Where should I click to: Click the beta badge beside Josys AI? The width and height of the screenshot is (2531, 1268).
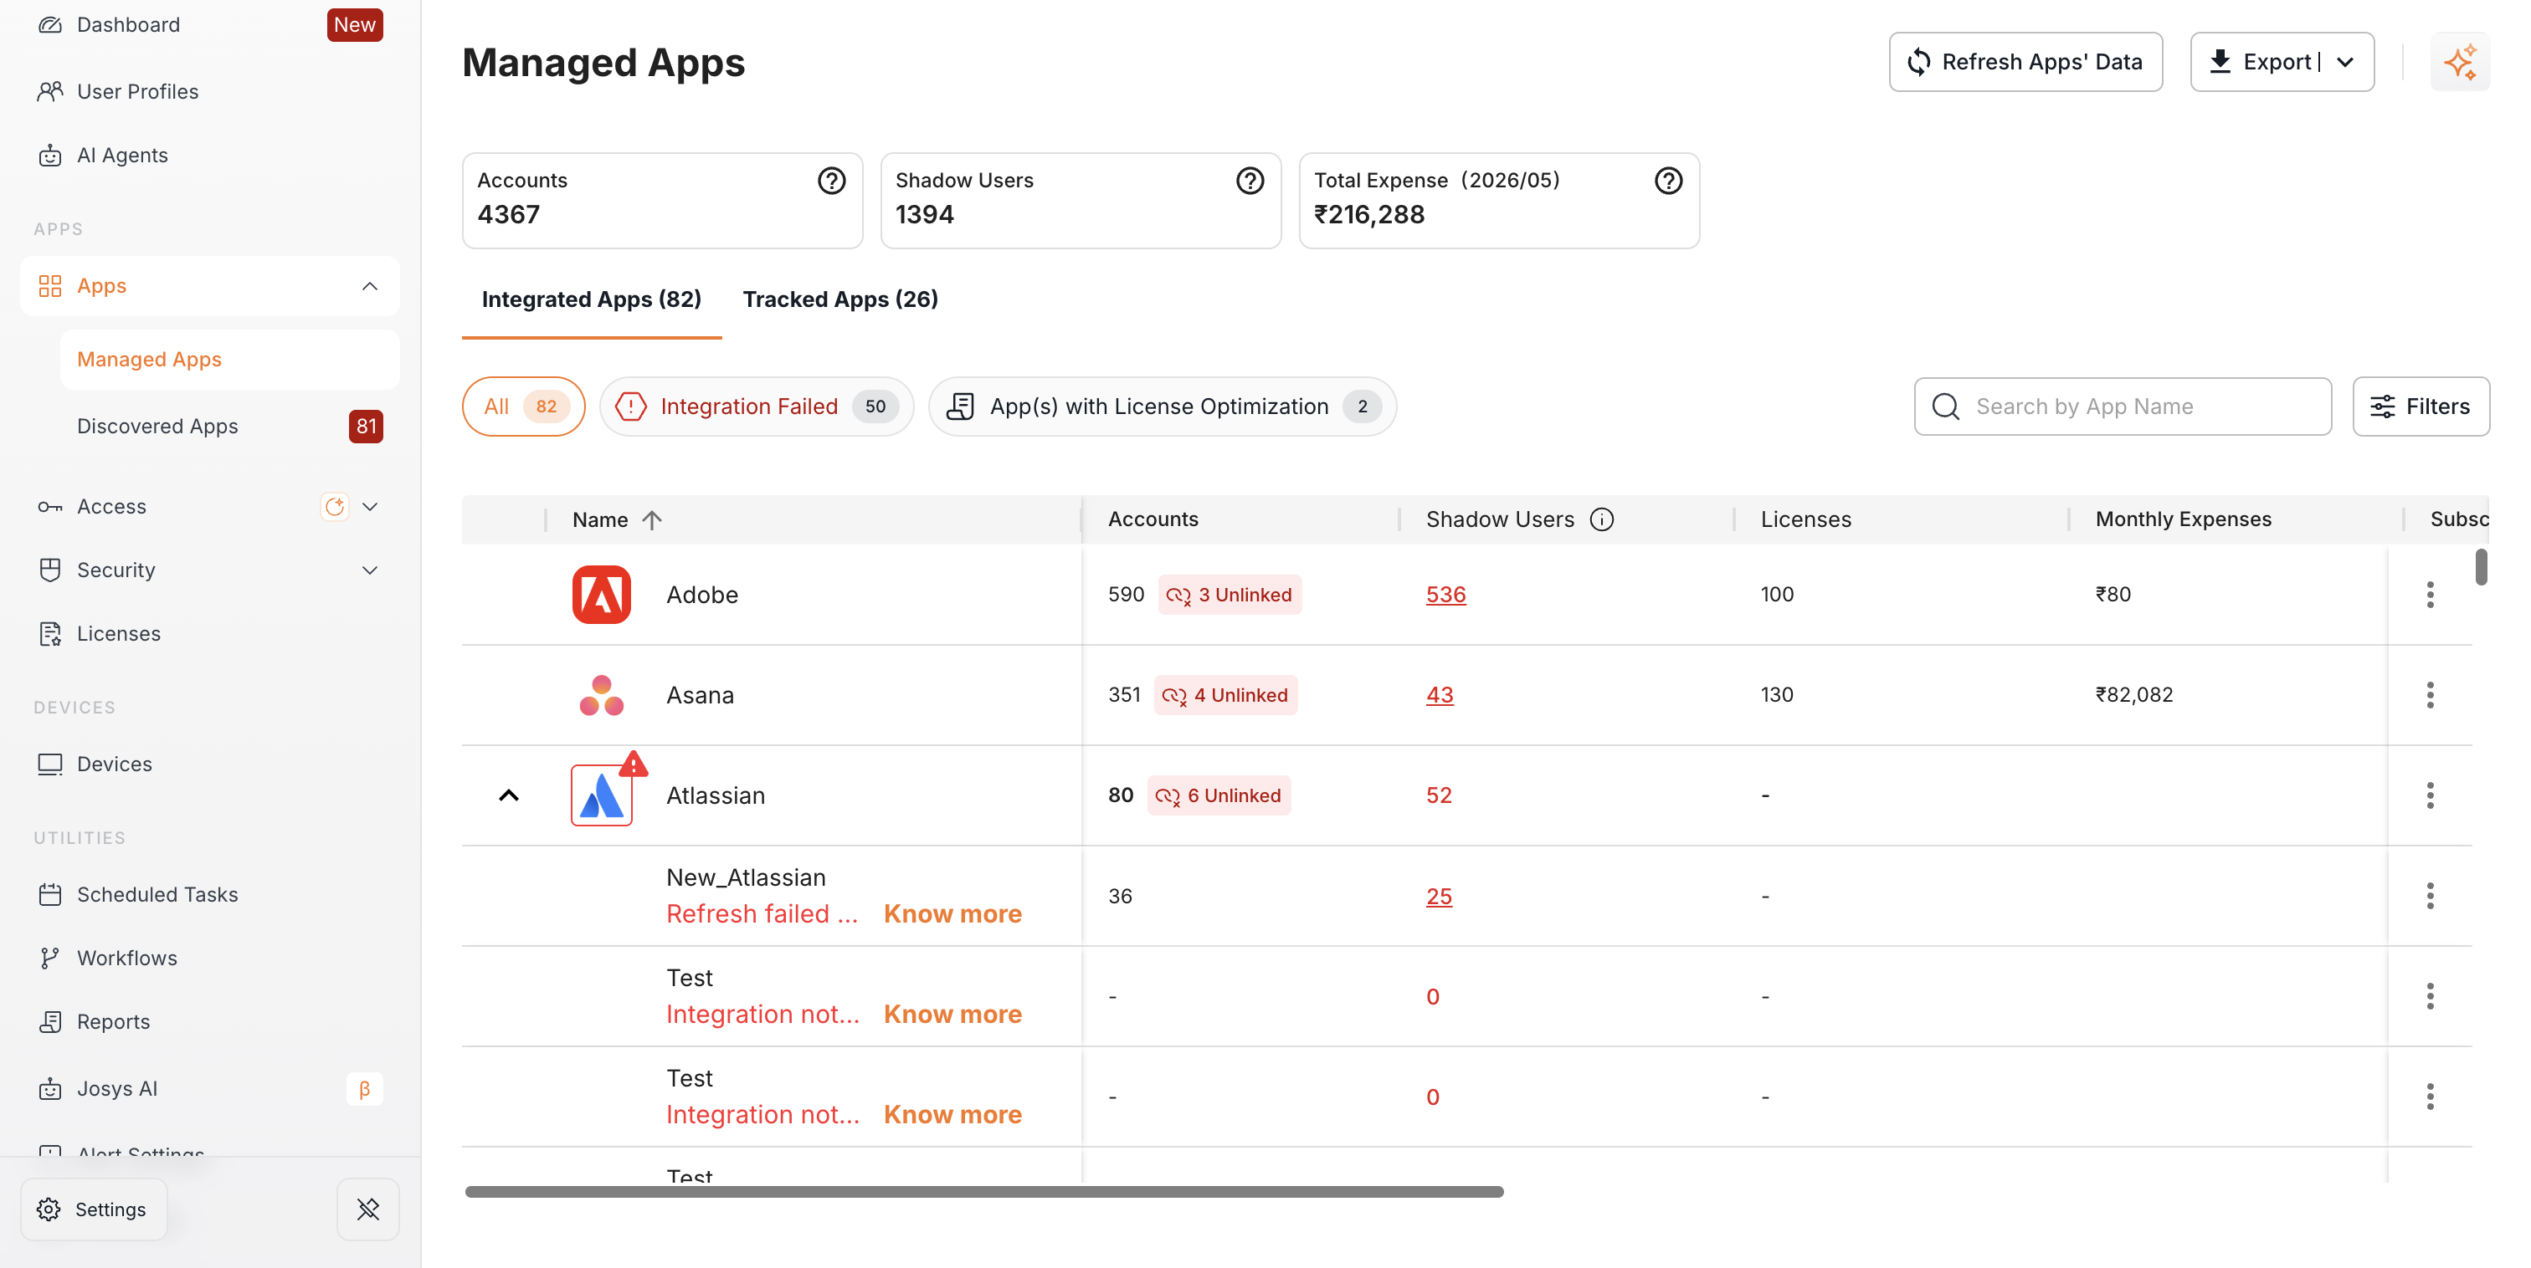(365, 1089)
